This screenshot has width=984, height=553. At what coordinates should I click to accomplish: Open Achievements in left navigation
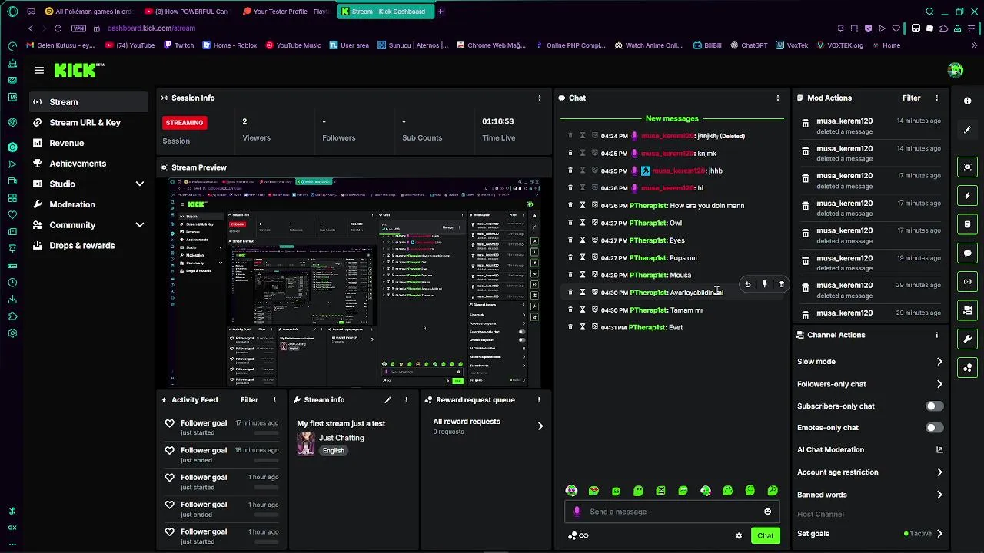(x=89, y=164)
